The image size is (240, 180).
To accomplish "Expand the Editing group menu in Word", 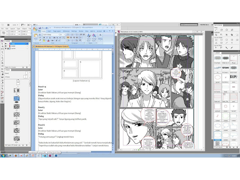I will tap(100, 37).
